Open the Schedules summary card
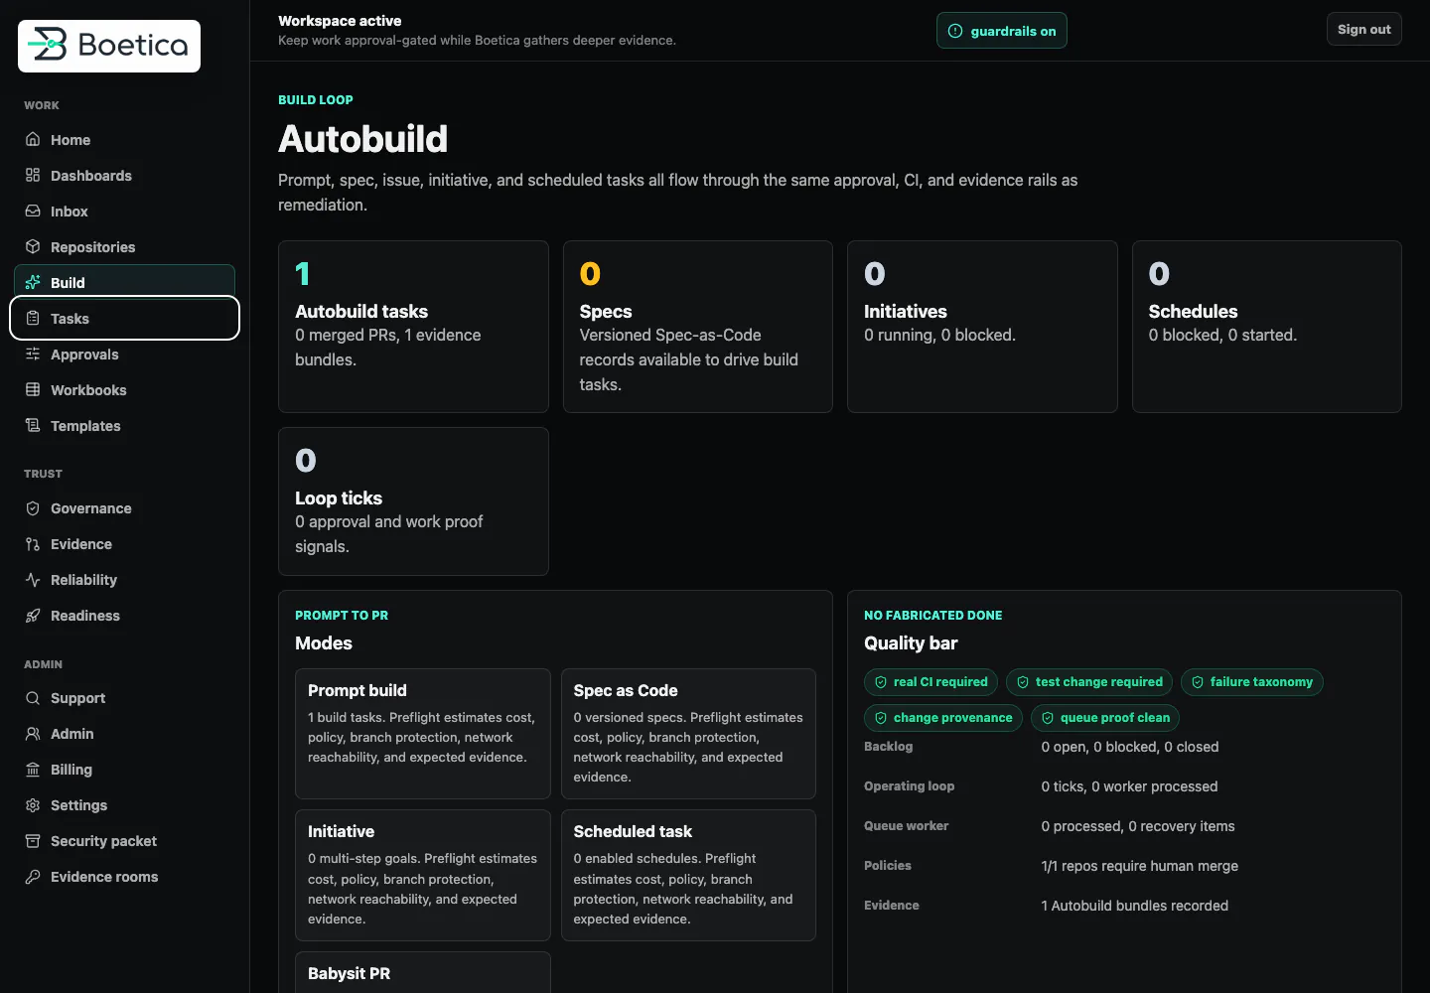The height and width of the screenshot is (993, 1430). click(x=1267, y=327)
